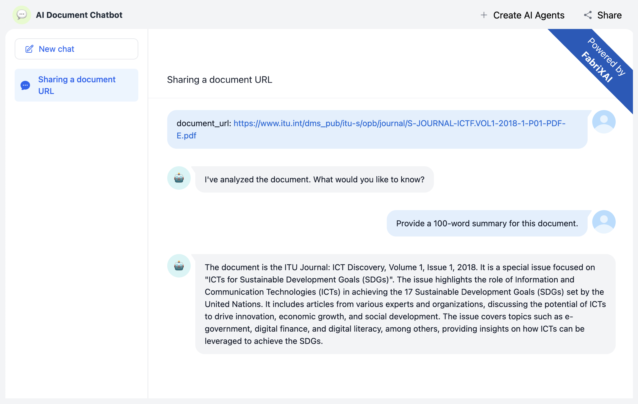The width and height of the screenshot is (638, 404).
Task: Click the Share text button
Action: coord(609,15)
